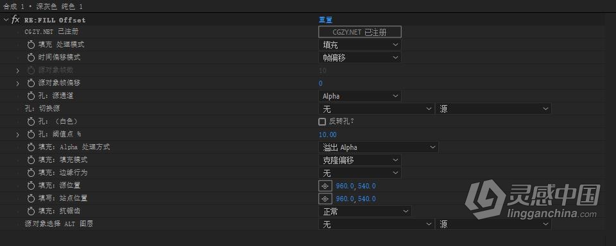Toggle stopwatch for 填写：站点位置
The image size is (616, 246).
point(31,199)
